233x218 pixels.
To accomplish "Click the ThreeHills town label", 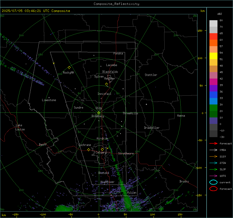I will coord(130,113).
